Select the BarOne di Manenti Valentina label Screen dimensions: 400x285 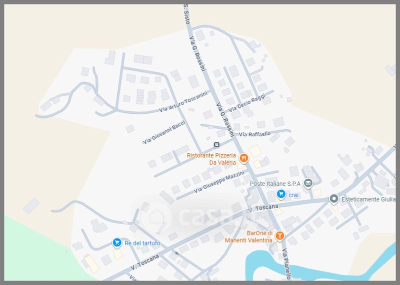248,237
